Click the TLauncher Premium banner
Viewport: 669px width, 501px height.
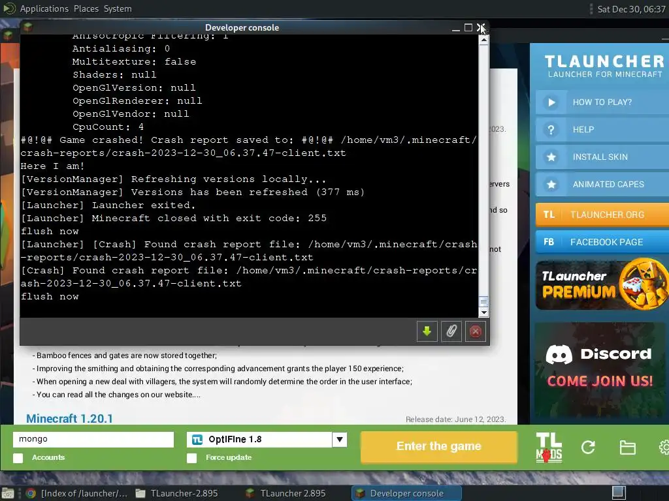click(x=602, y=284)
